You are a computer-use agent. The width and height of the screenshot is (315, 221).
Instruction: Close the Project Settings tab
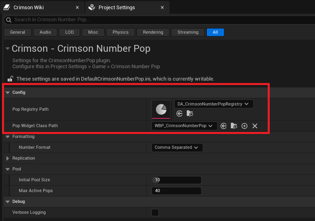162,8
